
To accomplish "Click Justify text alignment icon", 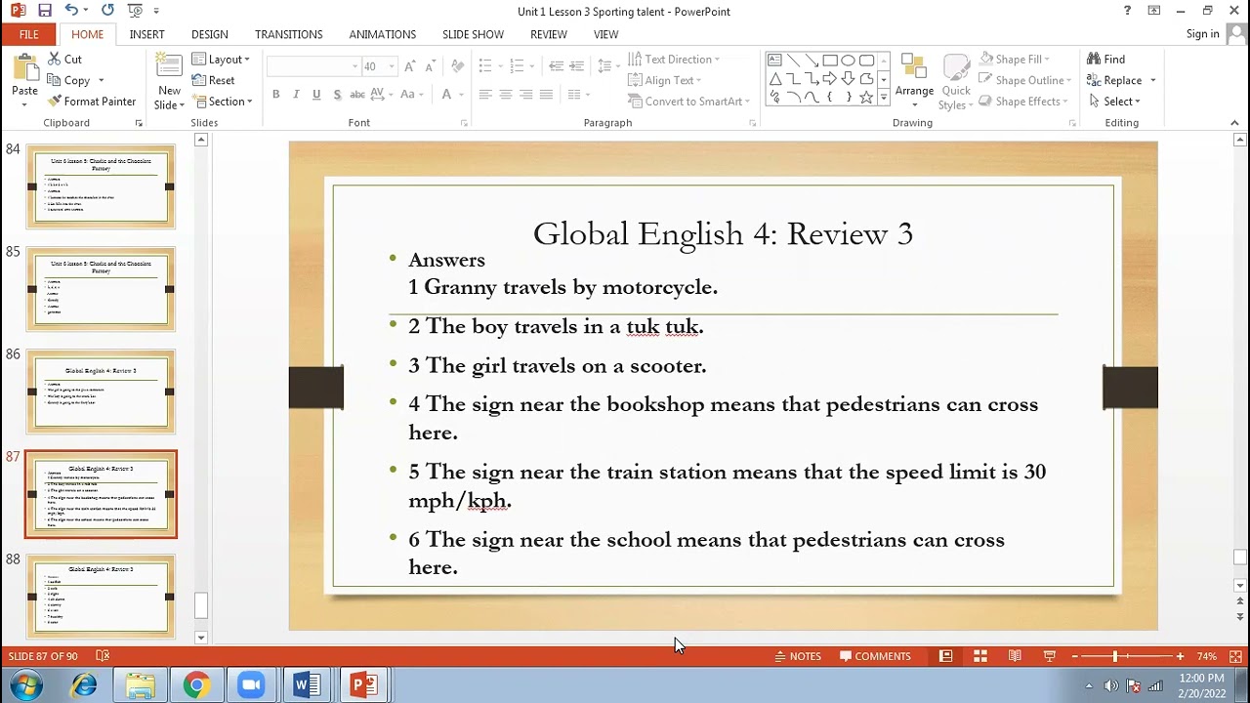I will click(546, 95).
